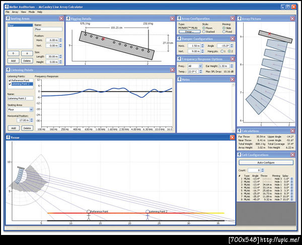Adjust the seating Horiz. position spinner

click(60, 40)
